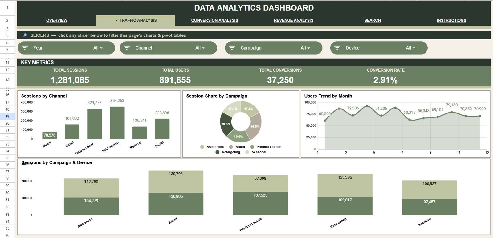Click the 19.6% donut slice
The image size is (493, 238).
pos(239,137)
